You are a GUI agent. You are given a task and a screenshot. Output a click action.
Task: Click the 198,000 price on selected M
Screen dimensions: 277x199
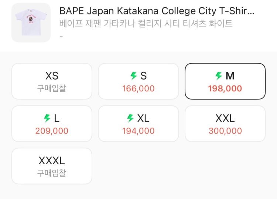point(225,88)
